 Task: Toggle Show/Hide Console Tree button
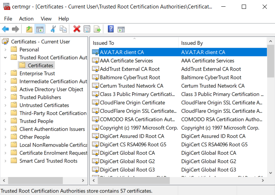point(40,29)
